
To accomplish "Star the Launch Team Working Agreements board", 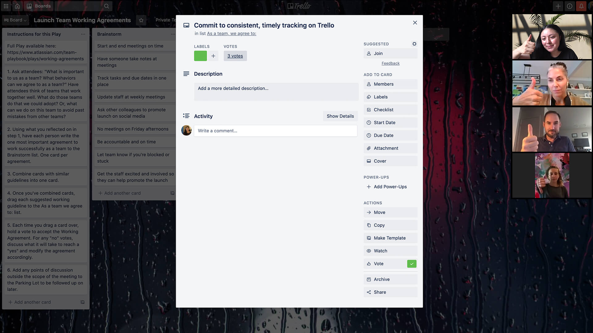I will click(141, 20).
